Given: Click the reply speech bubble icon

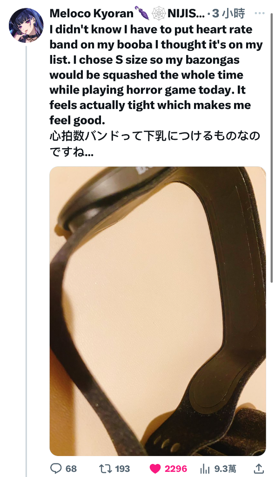Looking at the screenshot, I should click(x=56, y=468).
